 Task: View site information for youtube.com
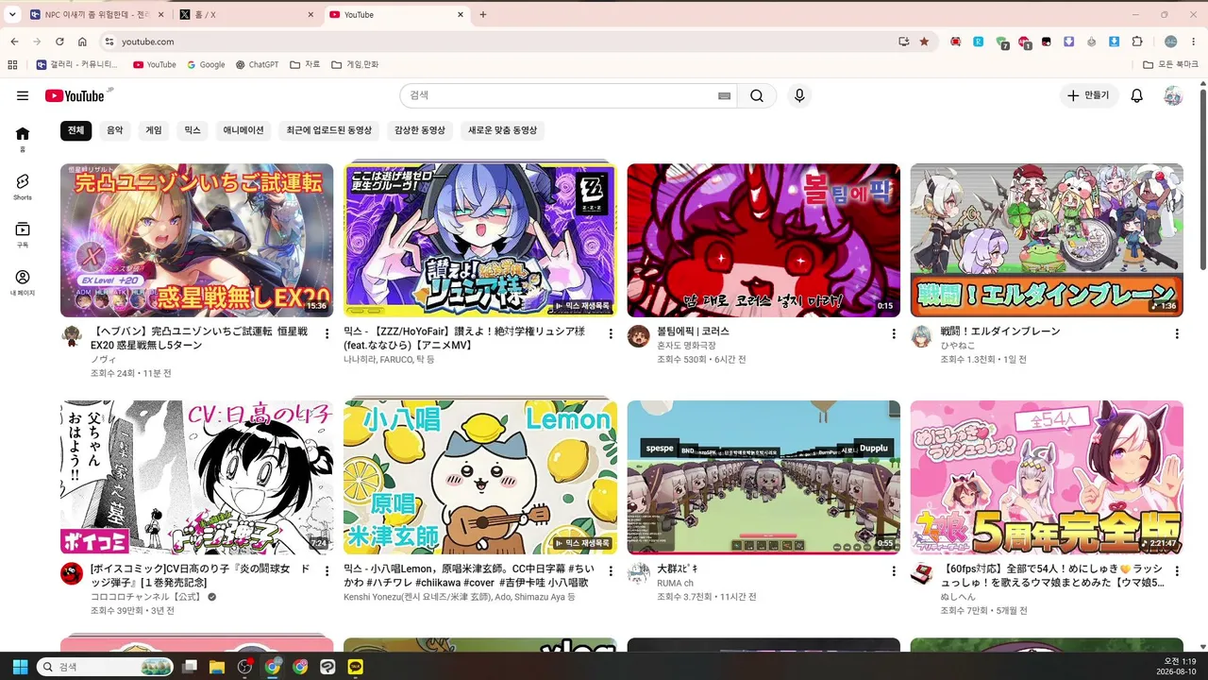[109, 42]
